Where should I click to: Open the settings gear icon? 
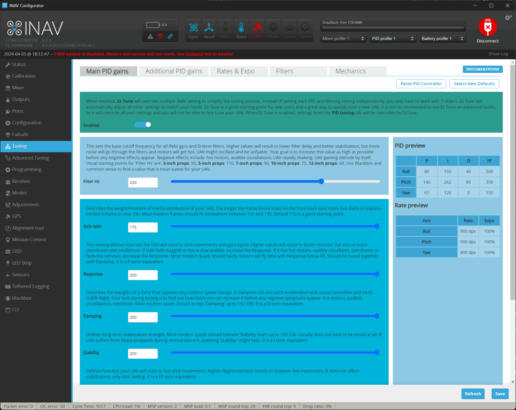tap(508, 18)
